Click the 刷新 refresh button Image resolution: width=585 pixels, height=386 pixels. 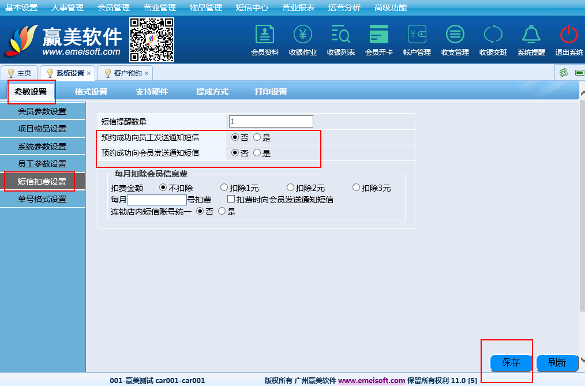pyautogui.click(x=557, y=363)
